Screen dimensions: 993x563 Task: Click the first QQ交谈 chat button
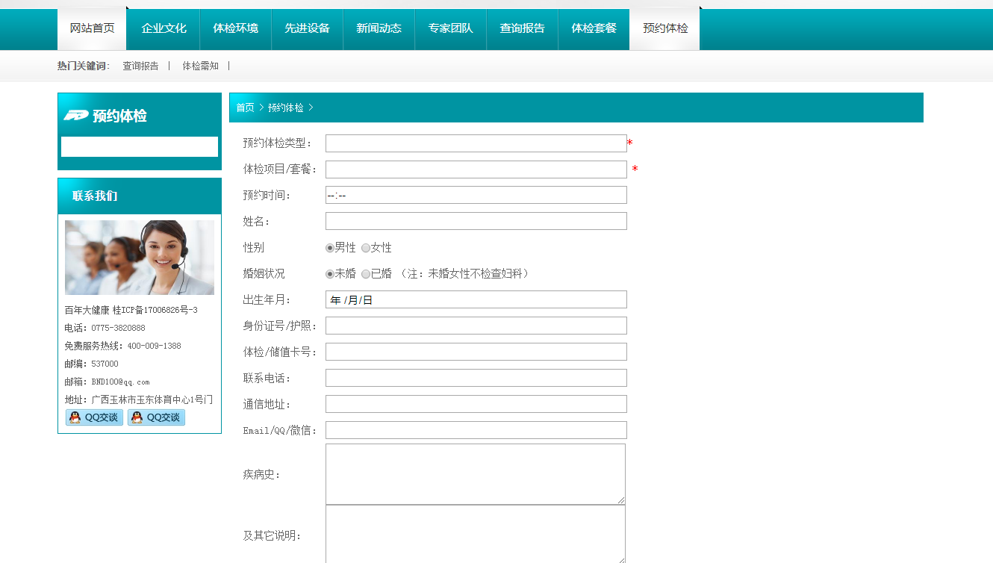tap(94, 417)
